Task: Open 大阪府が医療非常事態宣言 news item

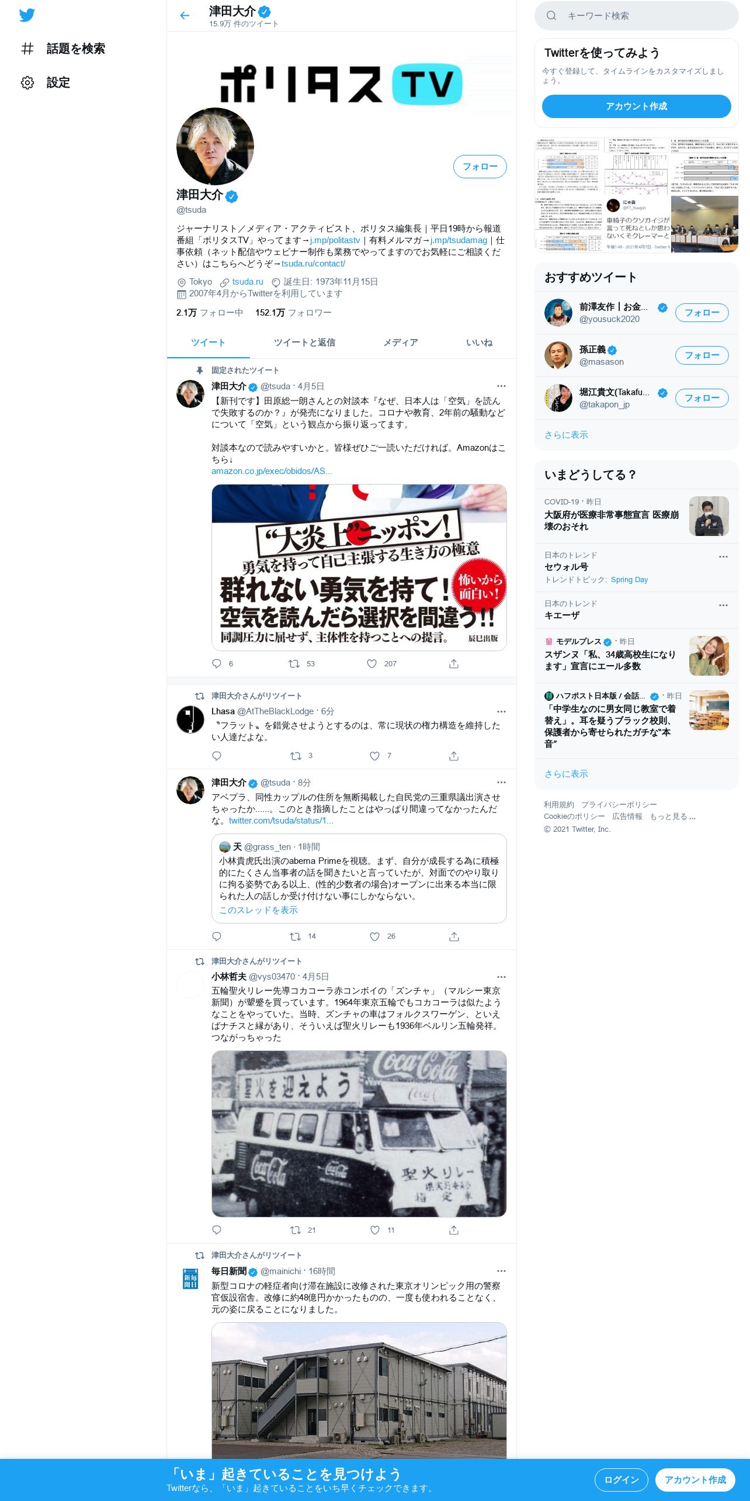Action: click(x=636, y=516)
